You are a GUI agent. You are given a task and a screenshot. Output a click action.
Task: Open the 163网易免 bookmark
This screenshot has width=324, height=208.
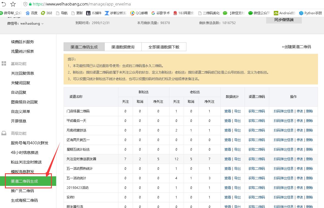click(x=183, y=13)
